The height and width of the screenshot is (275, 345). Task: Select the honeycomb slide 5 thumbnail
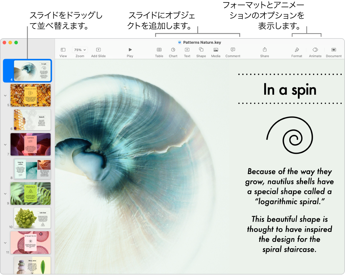click(x=30, y=95)
